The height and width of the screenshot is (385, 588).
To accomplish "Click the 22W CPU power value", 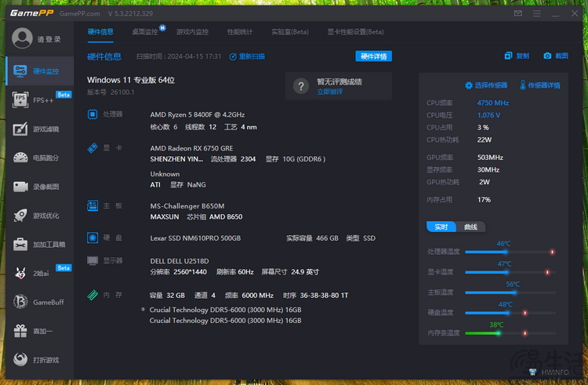I will coord(485,140).
